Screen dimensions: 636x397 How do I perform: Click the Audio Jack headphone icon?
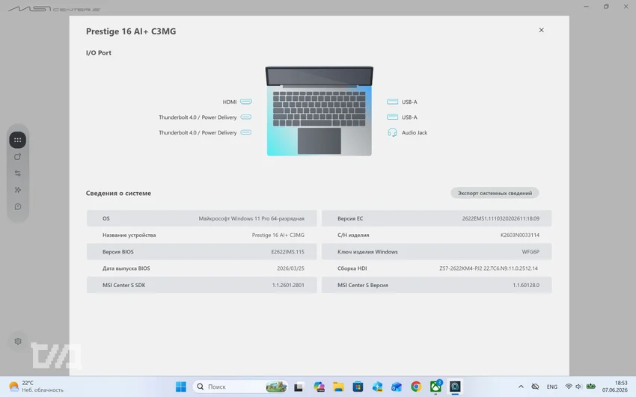(392, 132)
